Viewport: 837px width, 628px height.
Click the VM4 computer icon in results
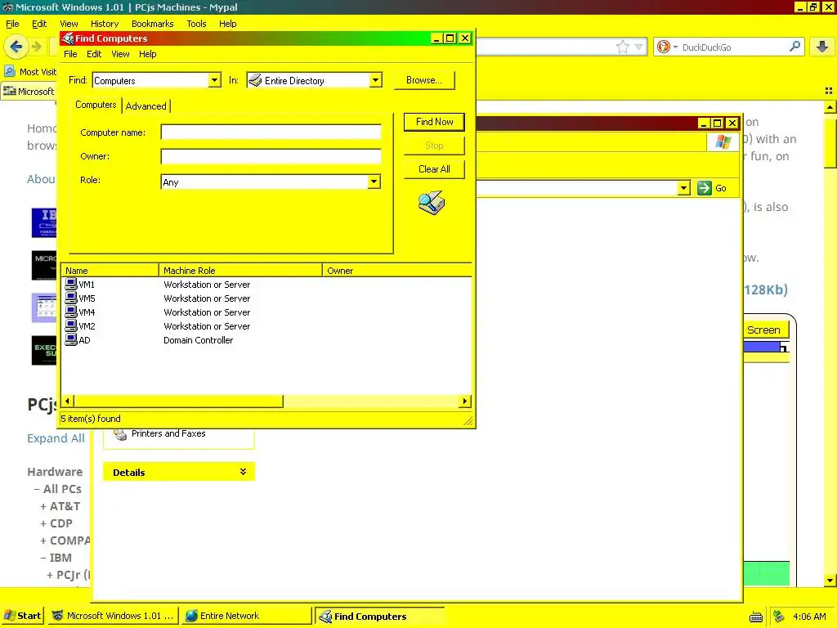(70, 312)
